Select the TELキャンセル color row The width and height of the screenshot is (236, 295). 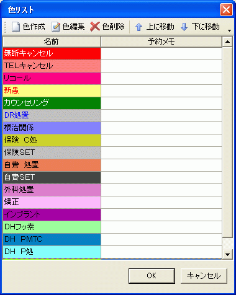52,66
